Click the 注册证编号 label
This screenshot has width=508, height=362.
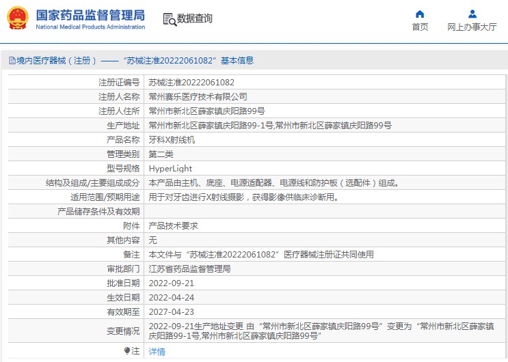tap(119, 83)
